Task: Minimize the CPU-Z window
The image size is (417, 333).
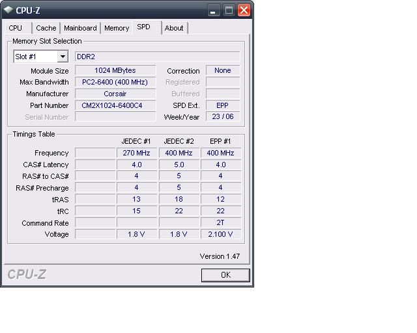Action: [213, 10]
